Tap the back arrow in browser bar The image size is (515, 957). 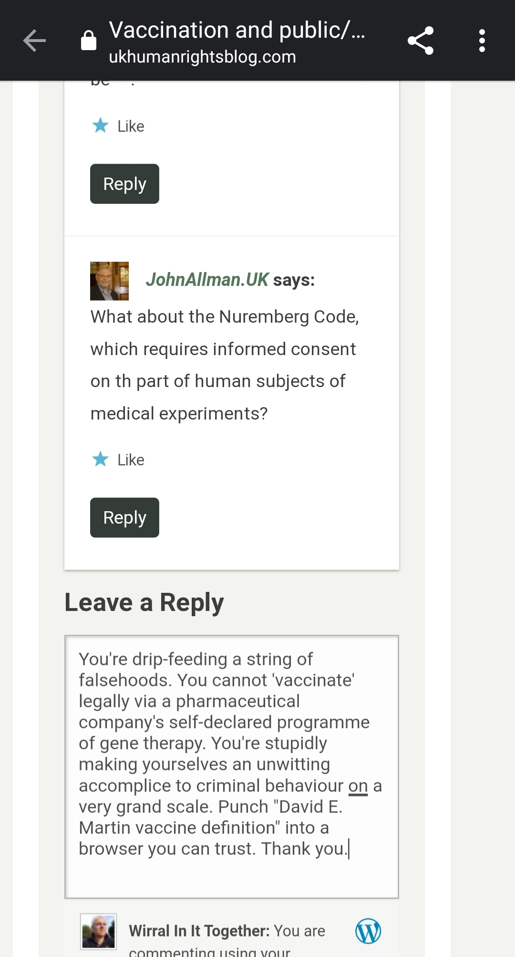pyautogui.click(x=34, y=41)
